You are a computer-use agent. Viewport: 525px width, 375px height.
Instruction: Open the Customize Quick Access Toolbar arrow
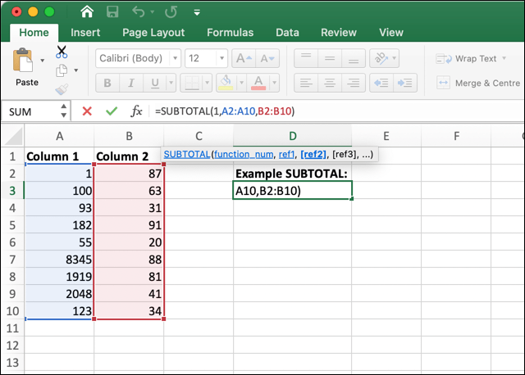click(197, 13)
